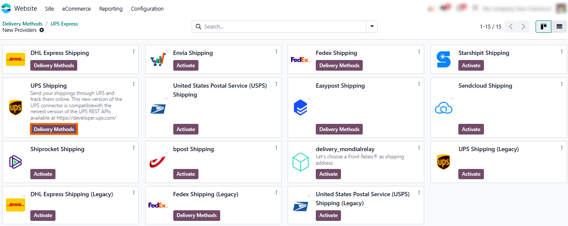Click the search magnifier icon

pos(198,26)
